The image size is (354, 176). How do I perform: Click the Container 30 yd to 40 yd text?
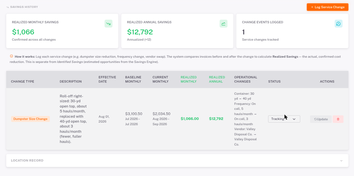(x=244, y=96)
